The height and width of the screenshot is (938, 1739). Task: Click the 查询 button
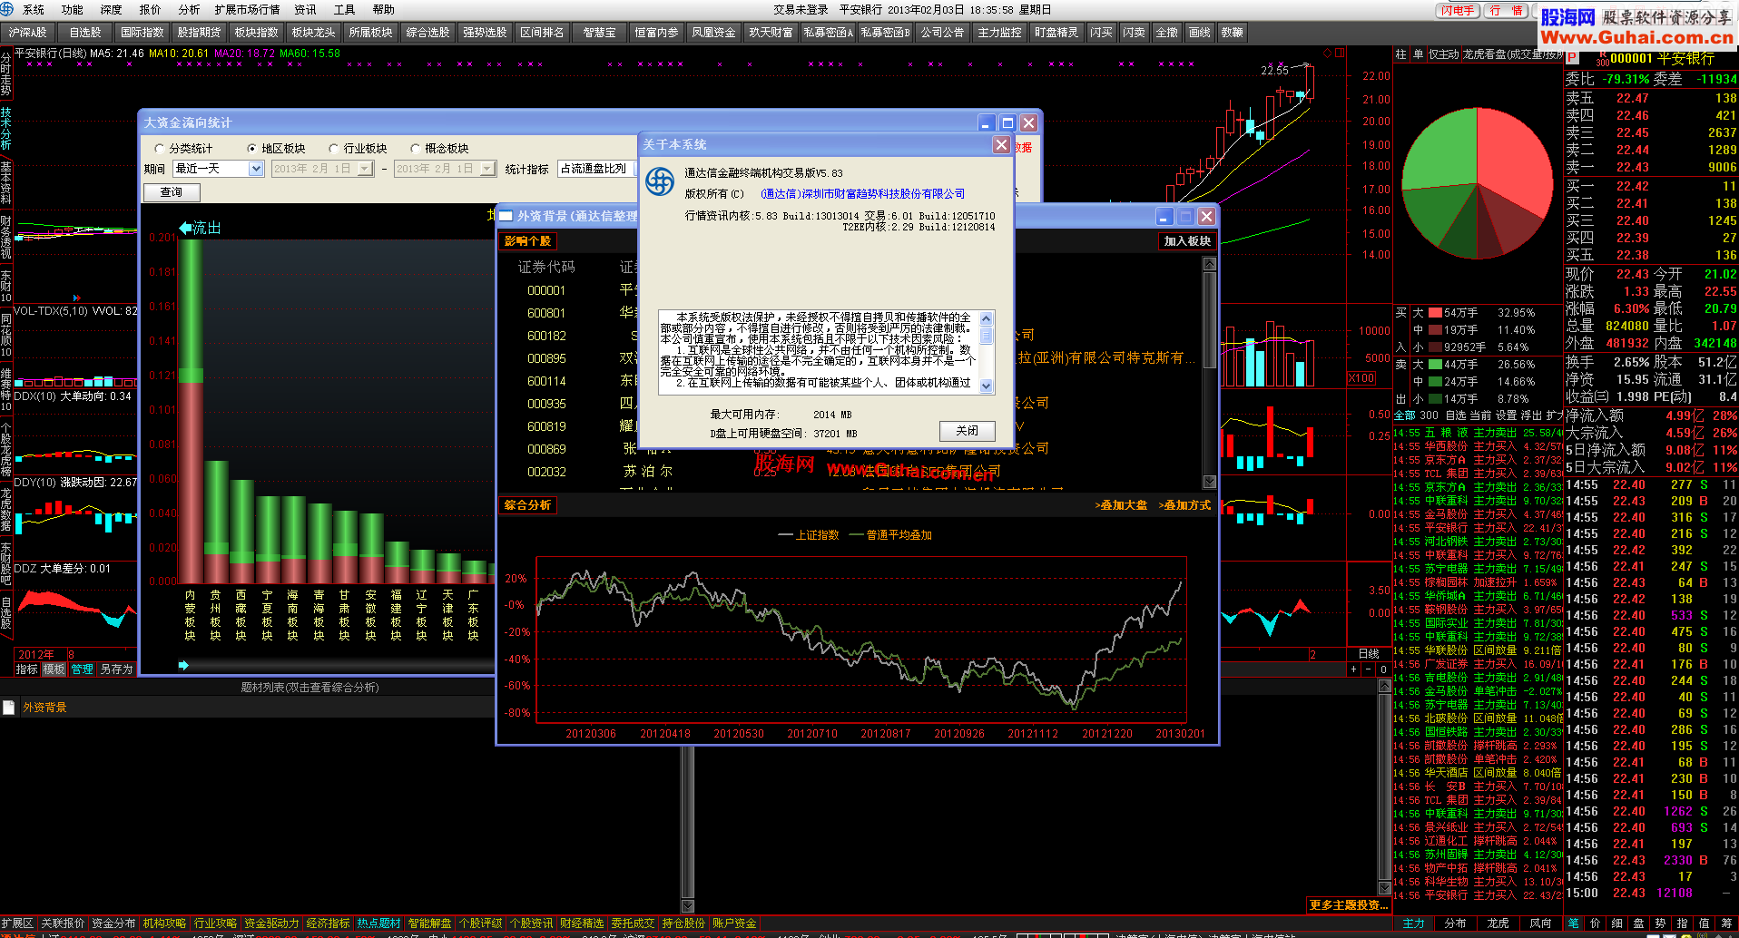(172, 192)
